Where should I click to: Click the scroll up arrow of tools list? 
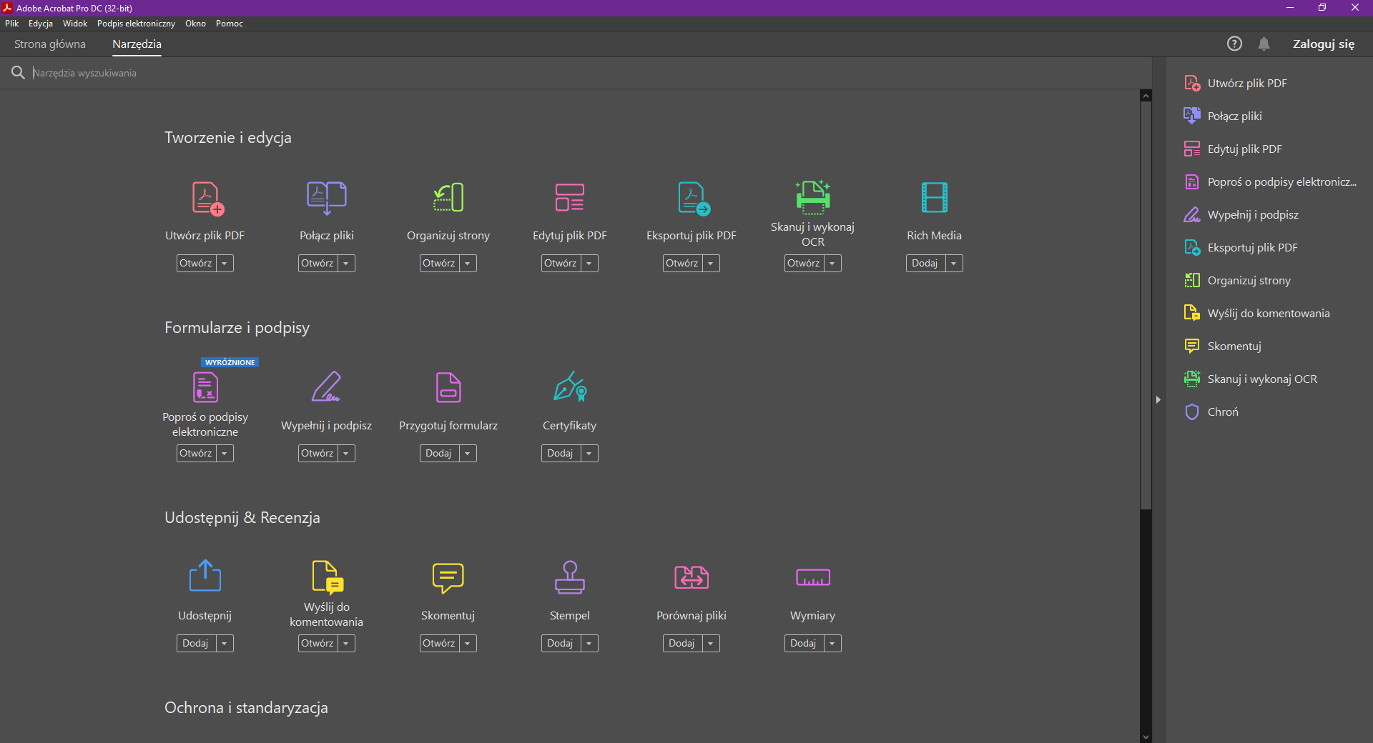1146,96
